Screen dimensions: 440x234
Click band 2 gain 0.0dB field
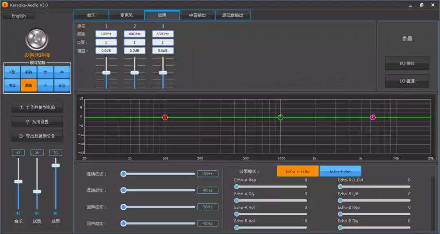click(x=134, y=51)
